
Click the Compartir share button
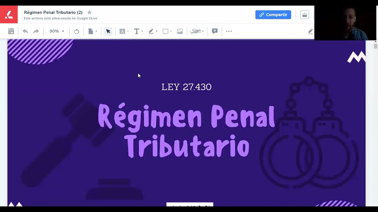pyautogui.click(x=273, y=15)
